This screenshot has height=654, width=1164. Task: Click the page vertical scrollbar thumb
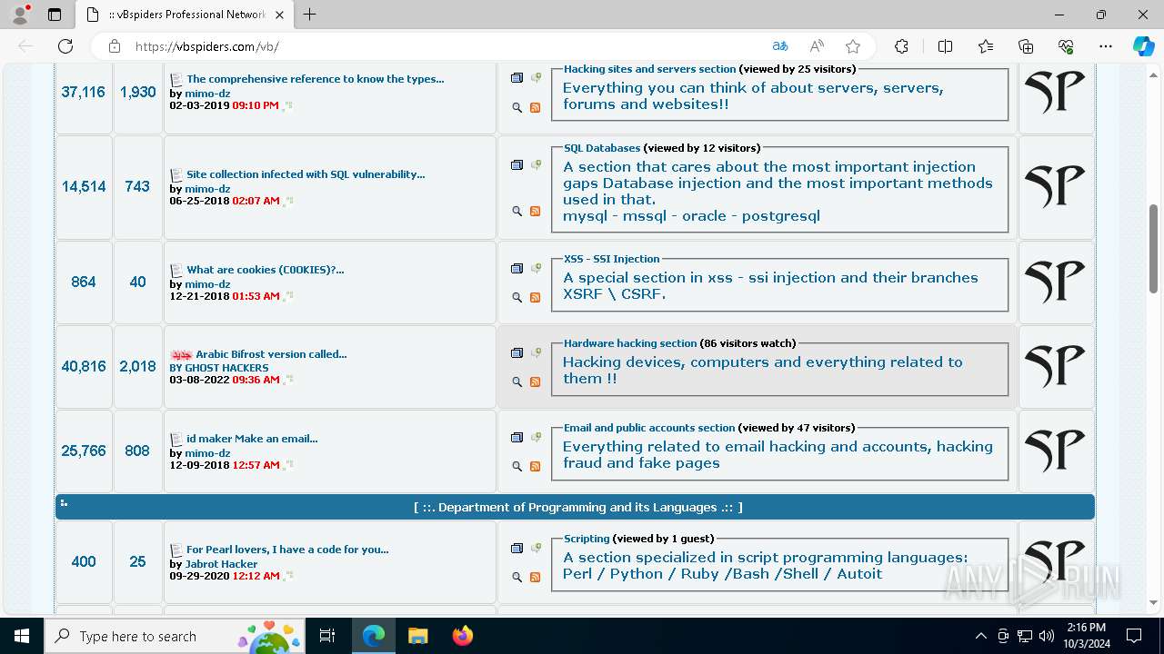pyautogui.click(x=1154, y=248)
